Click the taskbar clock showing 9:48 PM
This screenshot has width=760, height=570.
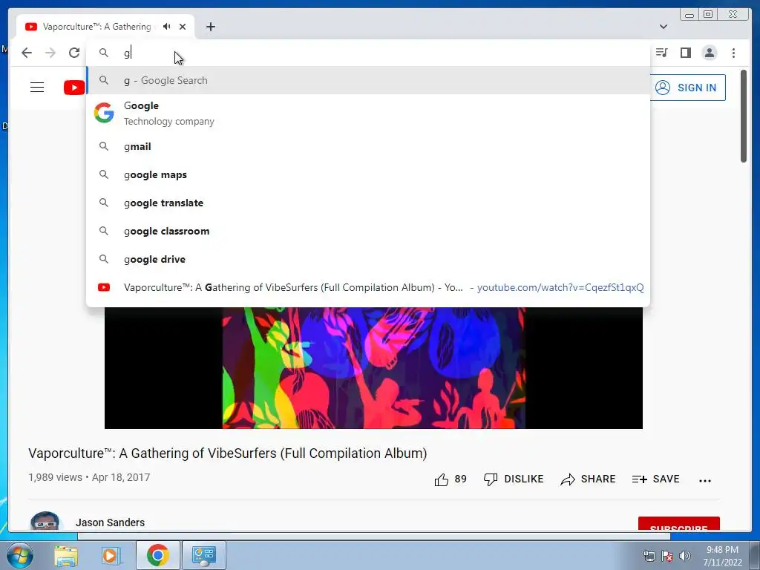click(722, 556)
